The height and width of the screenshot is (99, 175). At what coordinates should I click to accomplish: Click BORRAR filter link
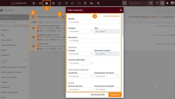coord(25,26)
